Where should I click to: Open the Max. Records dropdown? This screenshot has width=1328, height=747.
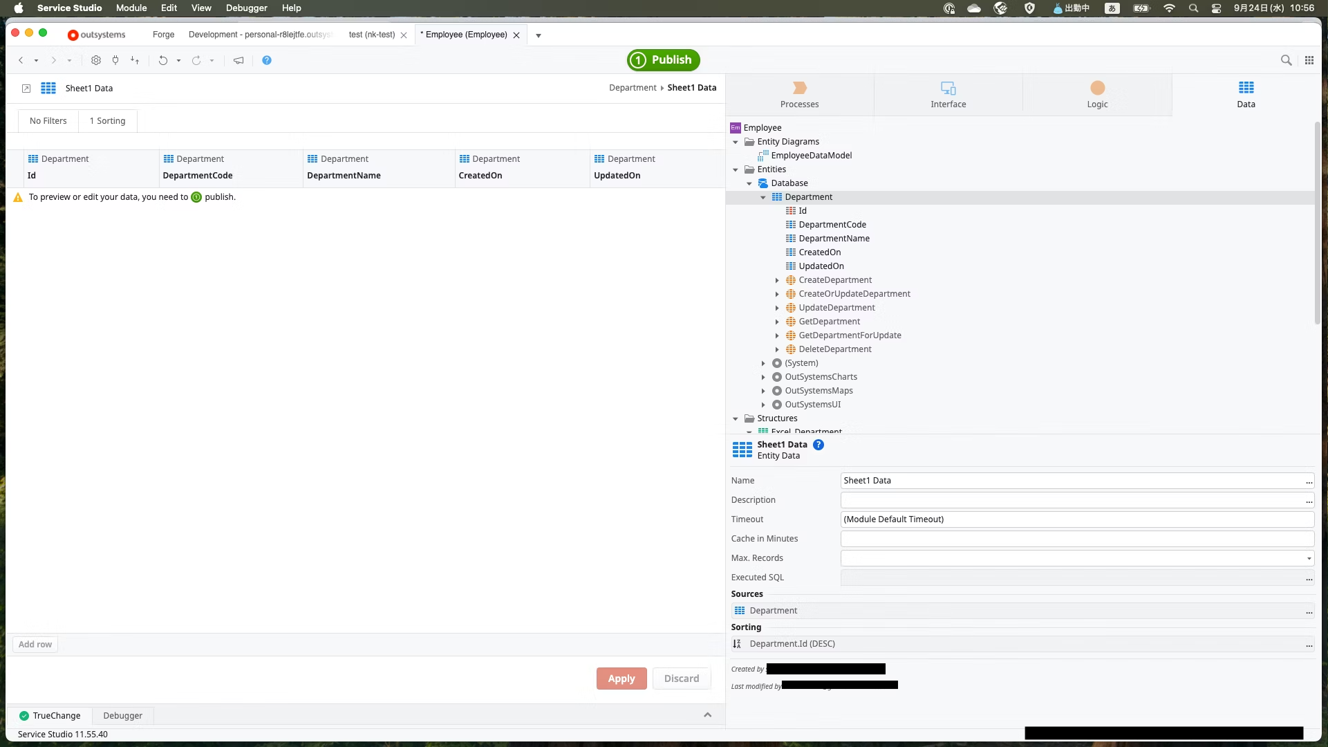click(1309, 558)
